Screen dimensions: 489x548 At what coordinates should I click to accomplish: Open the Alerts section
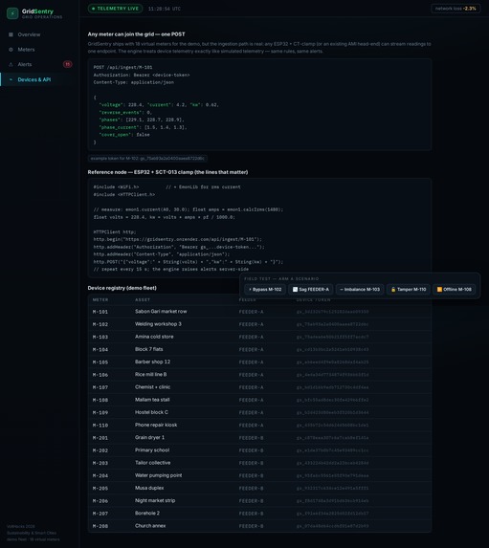(39, 65)
